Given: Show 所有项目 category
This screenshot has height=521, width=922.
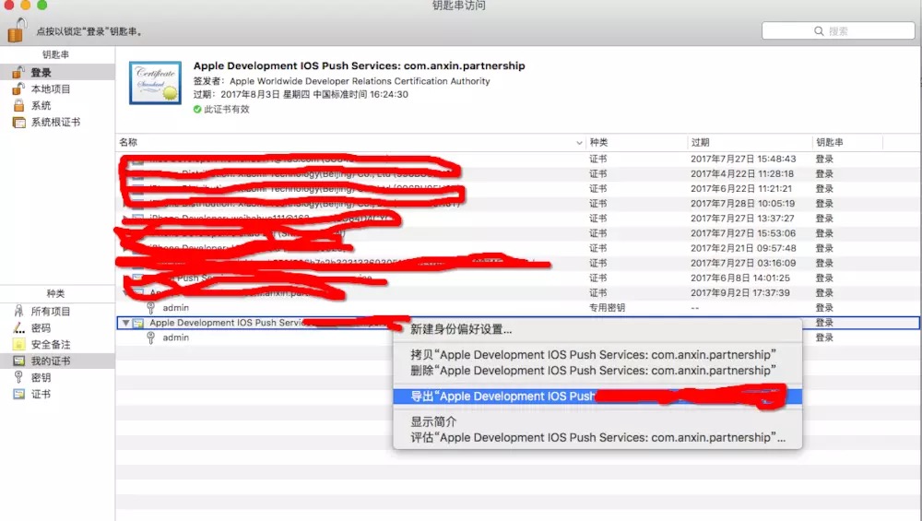Looking at the screenshot, I should pos(57,311).
